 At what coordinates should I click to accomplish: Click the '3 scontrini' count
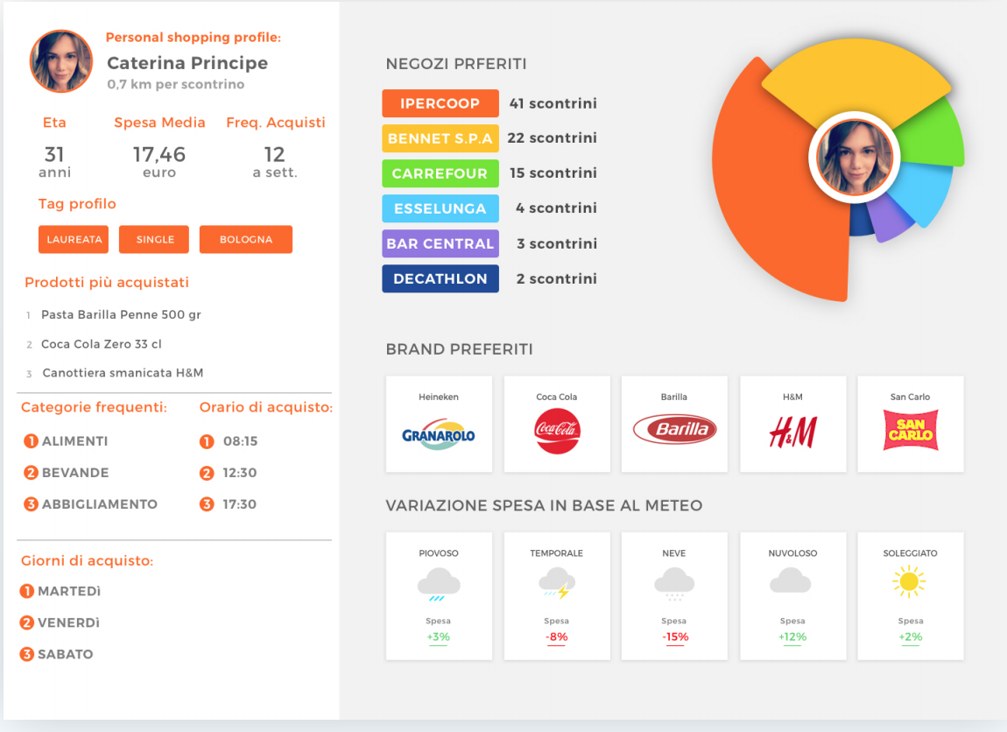point(557,243)
